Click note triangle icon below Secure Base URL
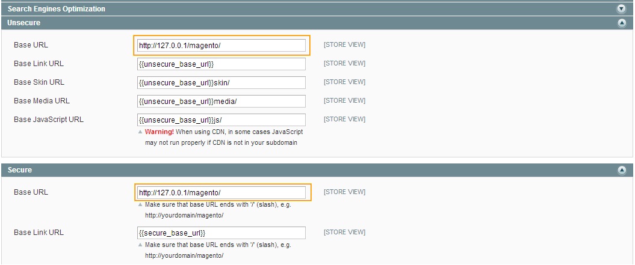The height and width of the screenshot is (265, 635). click(141, 204)
